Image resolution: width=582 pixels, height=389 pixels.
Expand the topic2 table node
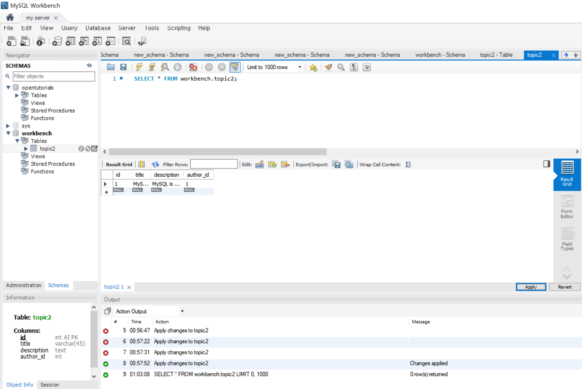click(x=26, y=148)
